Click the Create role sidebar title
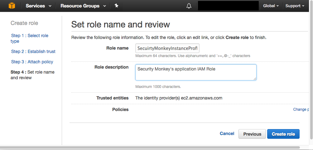Image resolution: width=313 pixels, height=150 pixels. [24, 23]
